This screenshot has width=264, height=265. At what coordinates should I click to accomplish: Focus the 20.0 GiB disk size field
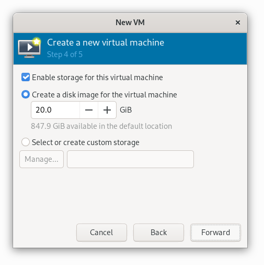pos(55,110)
